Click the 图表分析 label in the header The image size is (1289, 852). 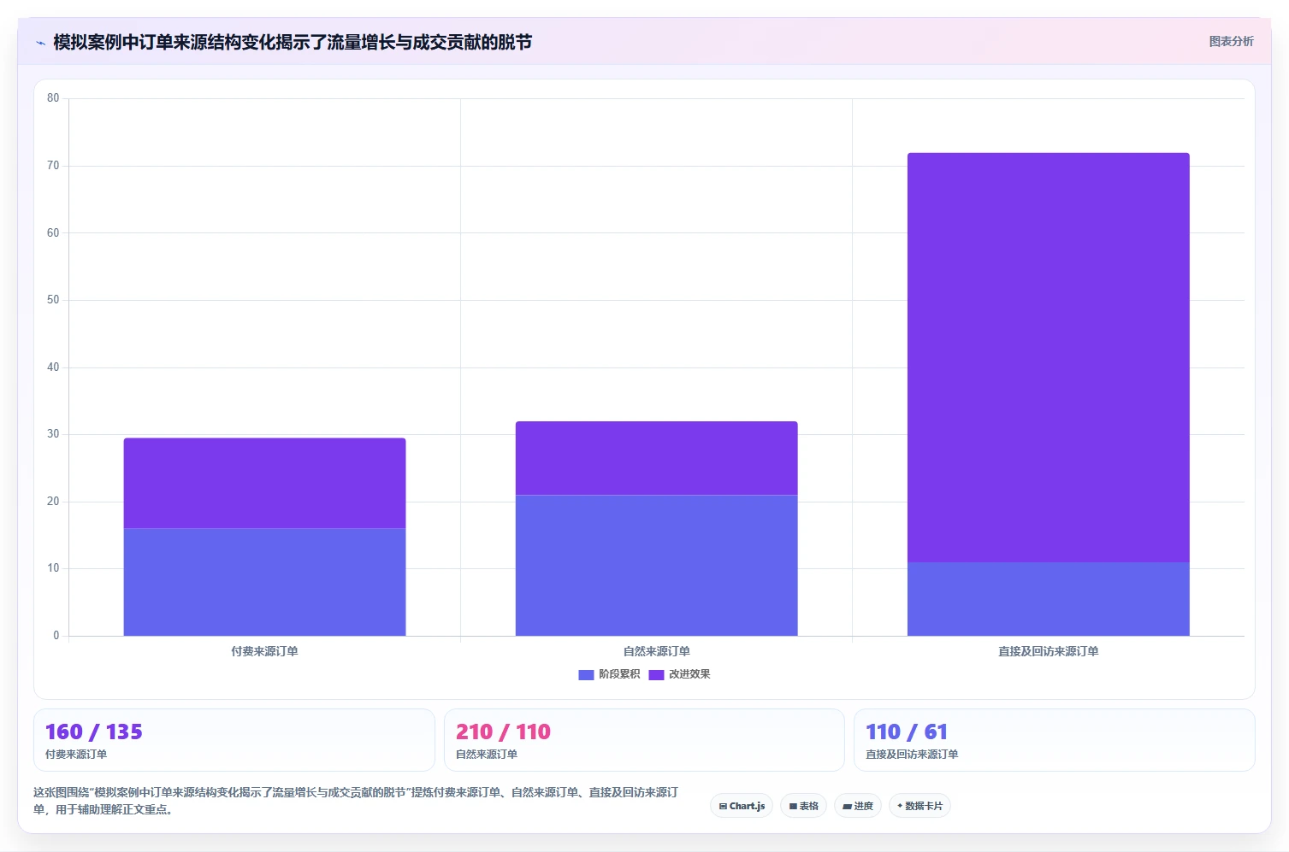(1231, 41)
